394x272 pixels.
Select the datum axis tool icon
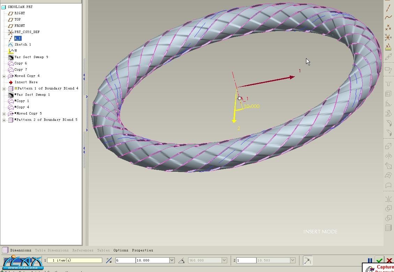click(x=388, y=8)
